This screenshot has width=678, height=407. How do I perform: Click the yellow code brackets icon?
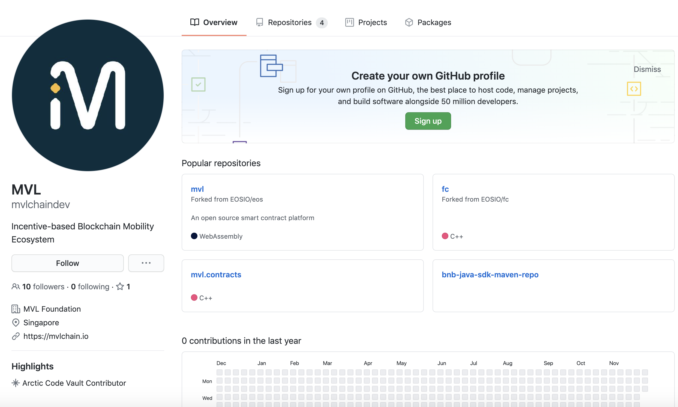(x=634, y=89)
